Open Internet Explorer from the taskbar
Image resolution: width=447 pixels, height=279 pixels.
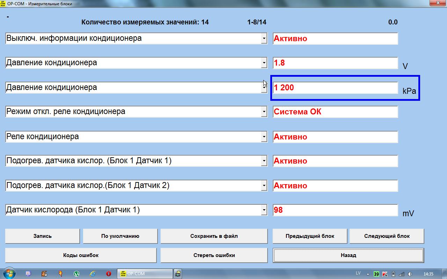[93, 274]
